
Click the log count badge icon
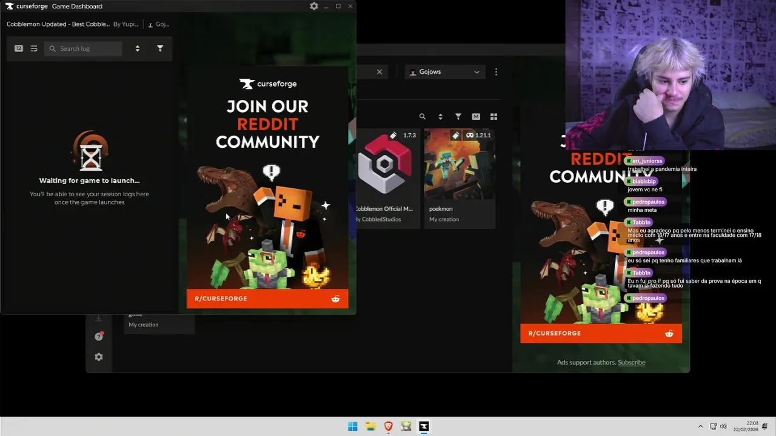[19, 48]
